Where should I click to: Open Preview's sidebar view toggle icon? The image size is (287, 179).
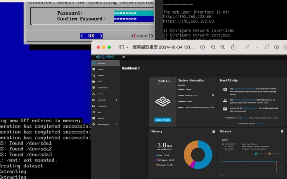click(121, 47)
